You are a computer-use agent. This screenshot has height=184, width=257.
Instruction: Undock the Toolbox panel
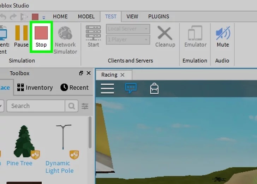[81, 73]
